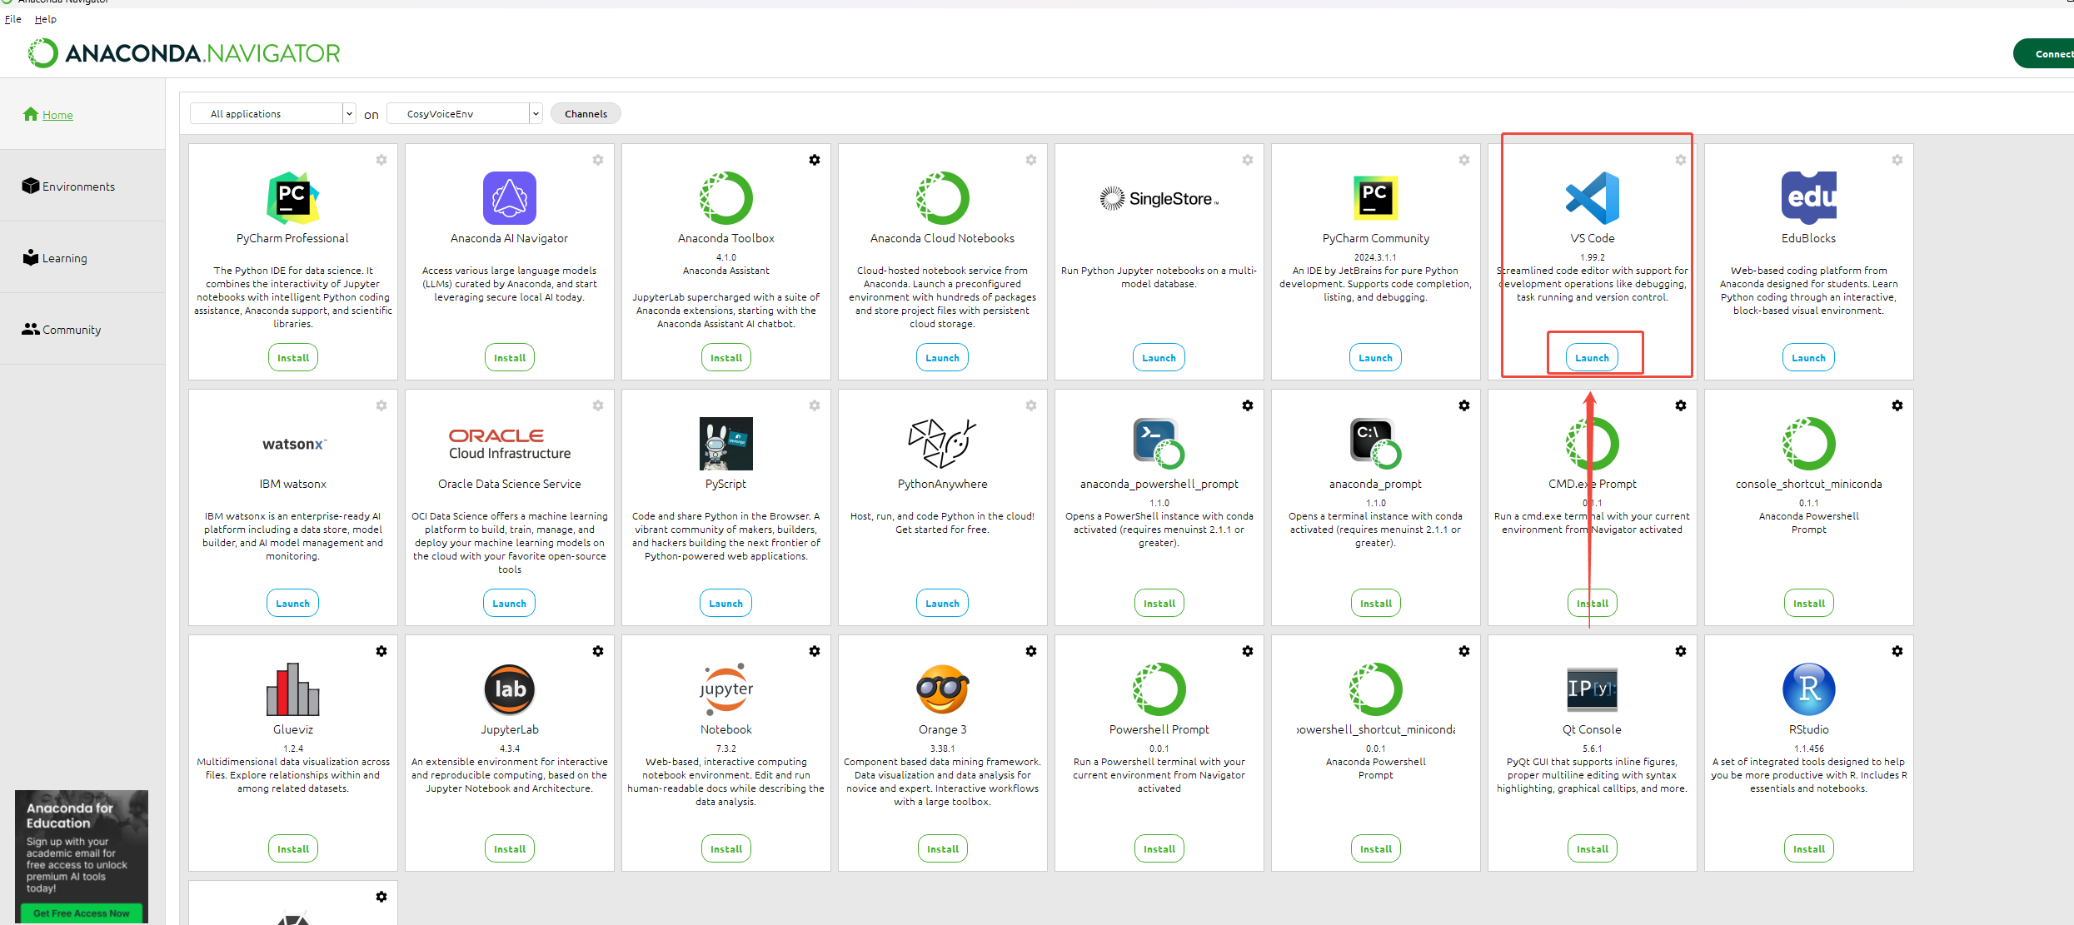Click the JupyterLab logo icon
Image resolution: width=2074 pixels, height=925 pixels.
[509, 689]
